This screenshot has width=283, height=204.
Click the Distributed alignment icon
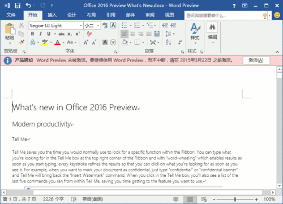tap(157, 34)
